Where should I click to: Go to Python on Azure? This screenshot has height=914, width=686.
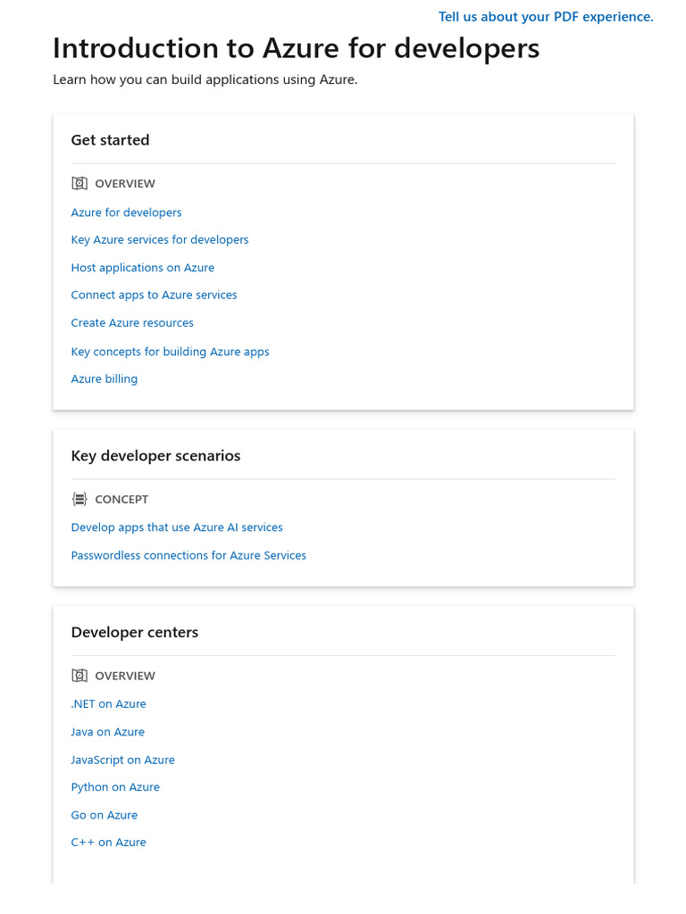point(115,787)
